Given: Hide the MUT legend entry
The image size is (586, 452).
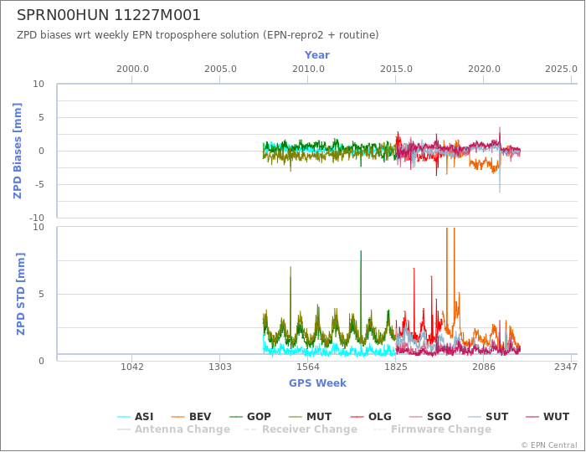Looking at the screenshot, I should coord(311,417).
